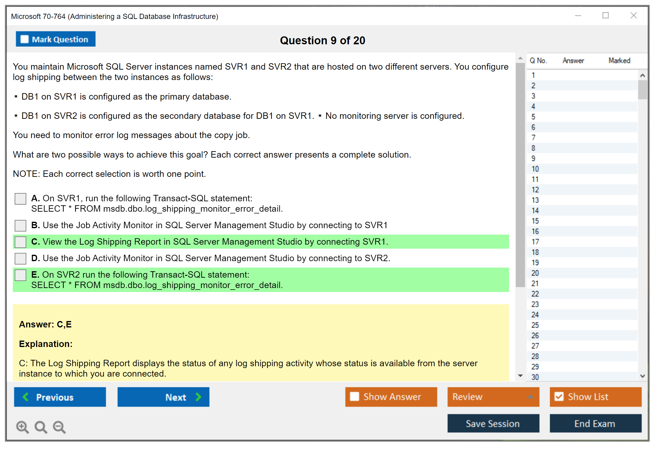Select question 22 in the list
This screenshot has height=449, width=657.
[x=535, y=294]
